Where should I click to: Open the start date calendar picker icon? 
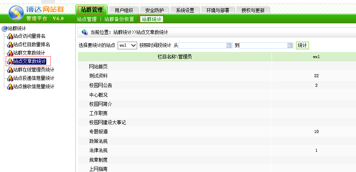coord(229,45)
